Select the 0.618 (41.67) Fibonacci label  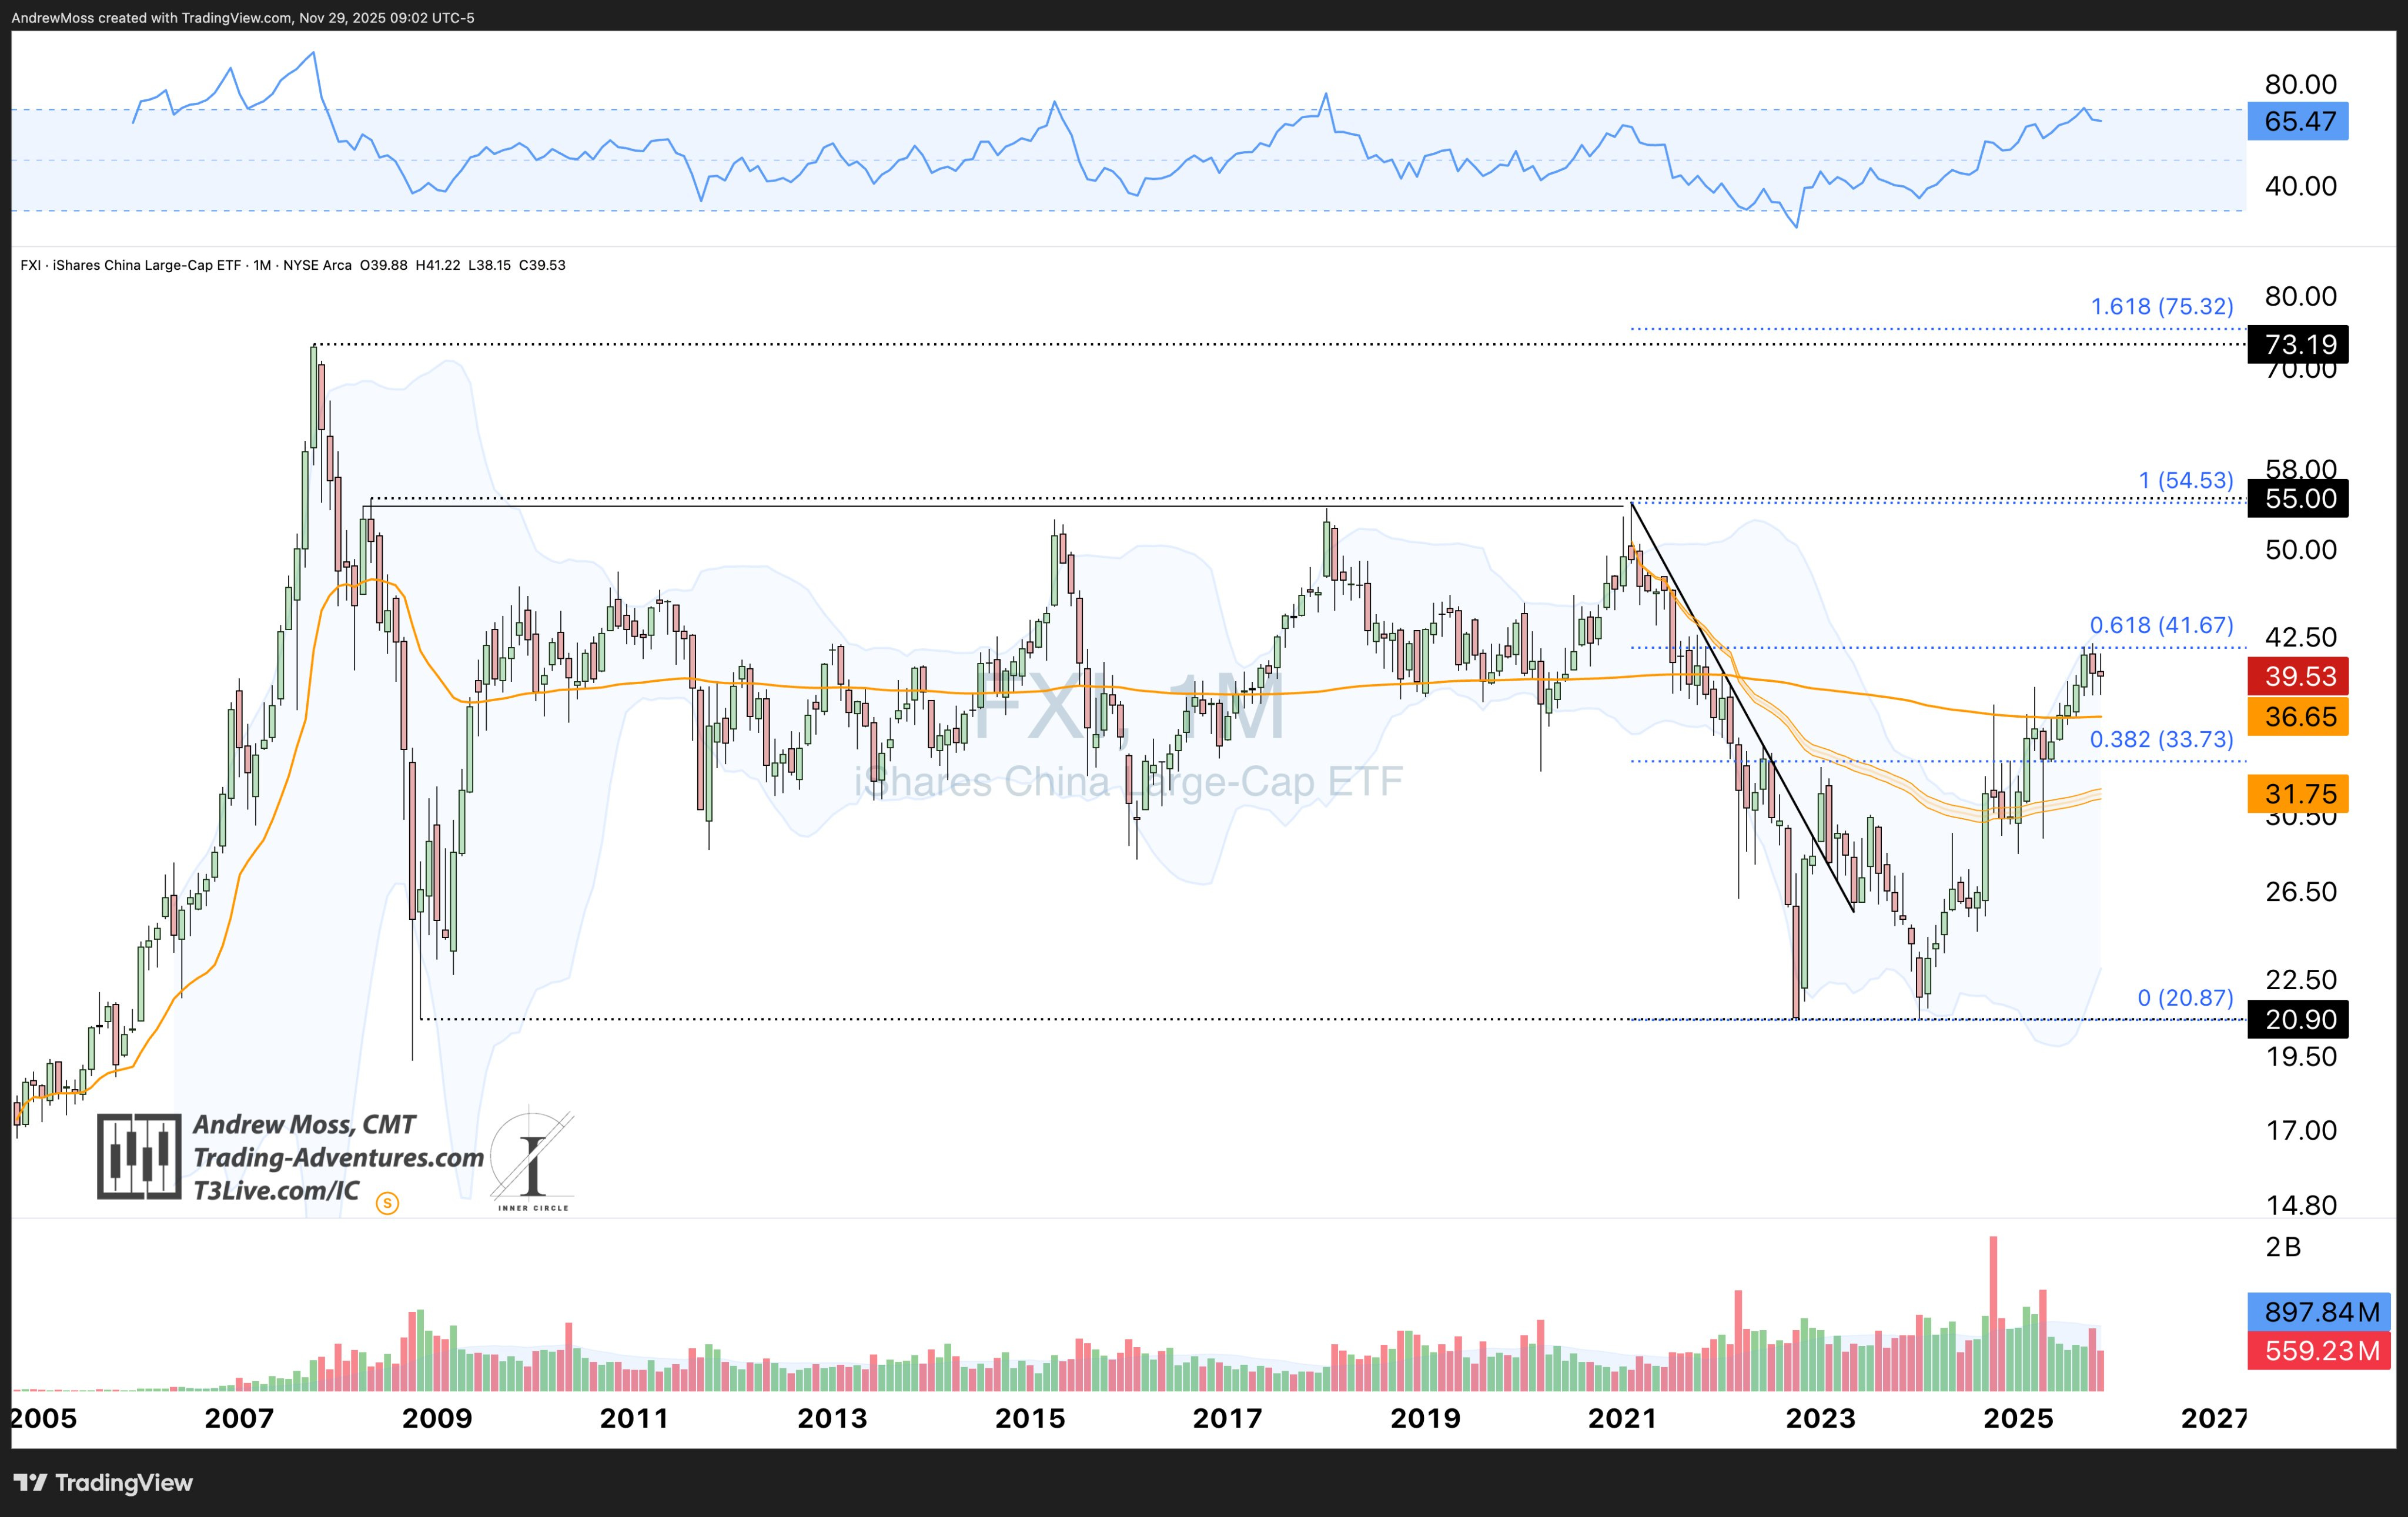pos(2161,625)
